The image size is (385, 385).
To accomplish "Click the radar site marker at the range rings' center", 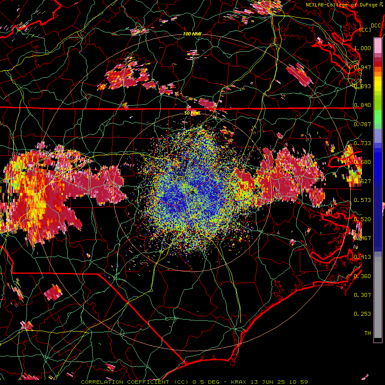I will point(192,192).
